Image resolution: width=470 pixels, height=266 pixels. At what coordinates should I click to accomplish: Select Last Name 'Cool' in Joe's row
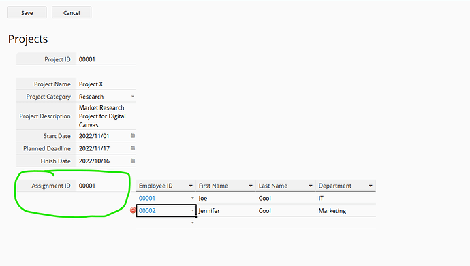coord(285,198)
